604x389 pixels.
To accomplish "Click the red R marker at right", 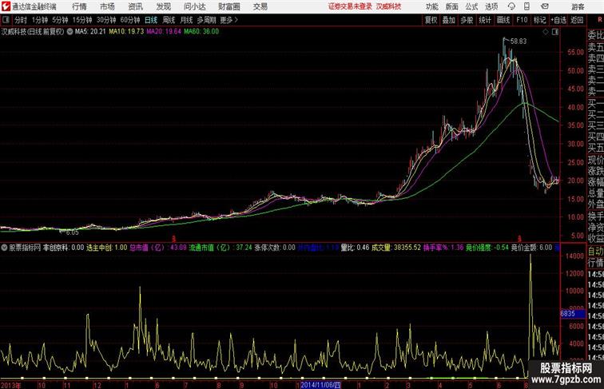I will [600, 20].
